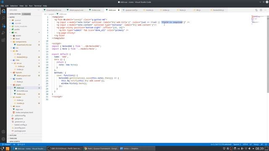Viewport: 269px width, 151px height.
Task: Click the code minimap preview
Action: [258, 20]
